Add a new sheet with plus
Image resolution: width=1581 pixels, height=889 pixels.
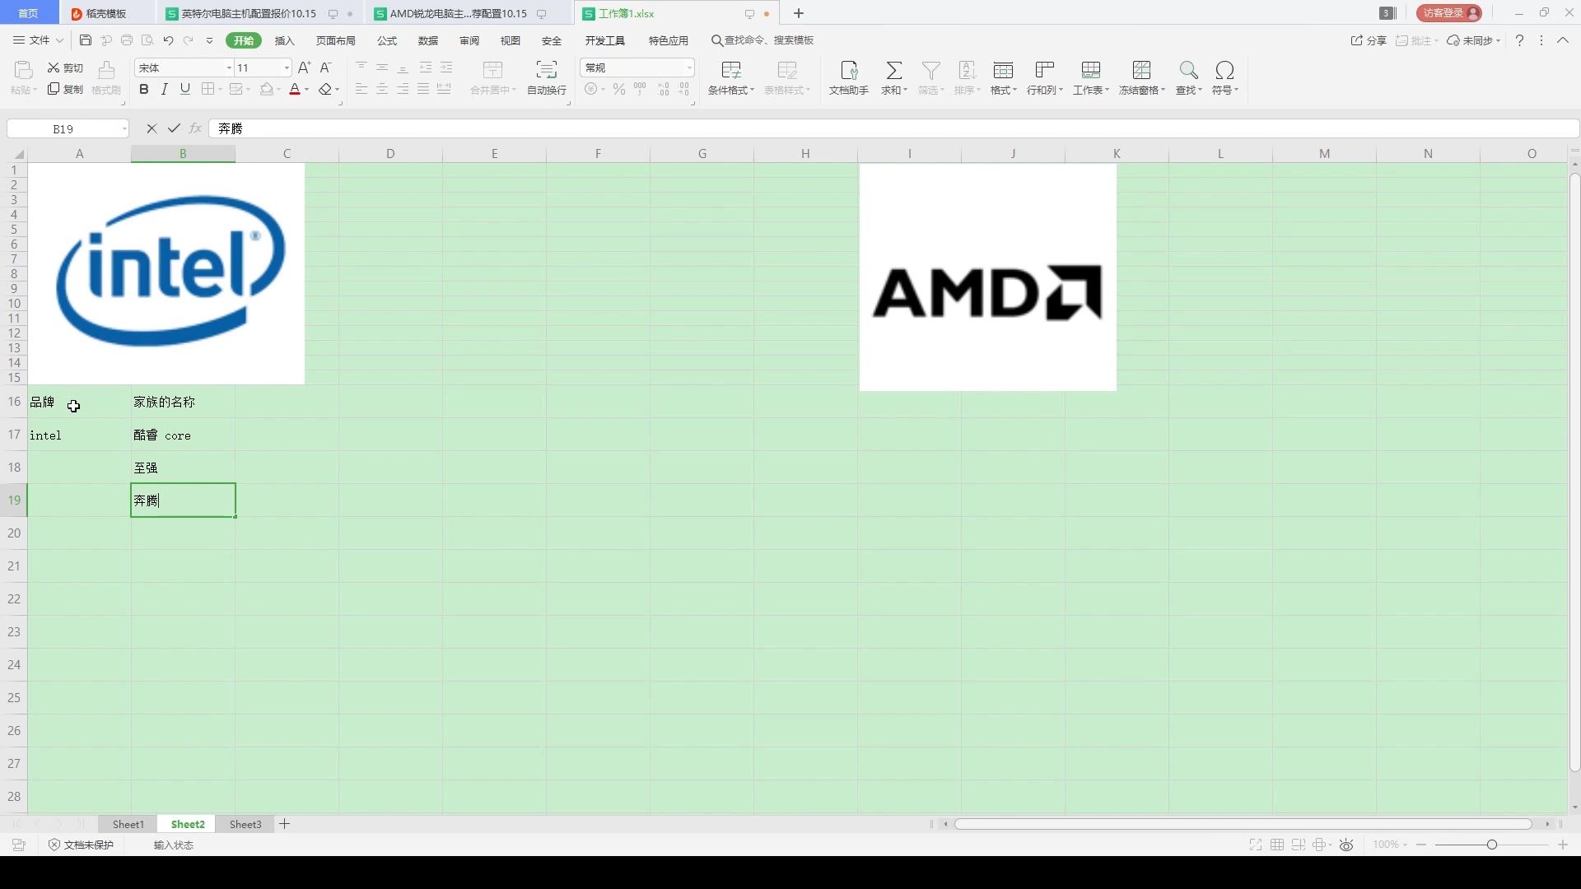tap(285, 824)
